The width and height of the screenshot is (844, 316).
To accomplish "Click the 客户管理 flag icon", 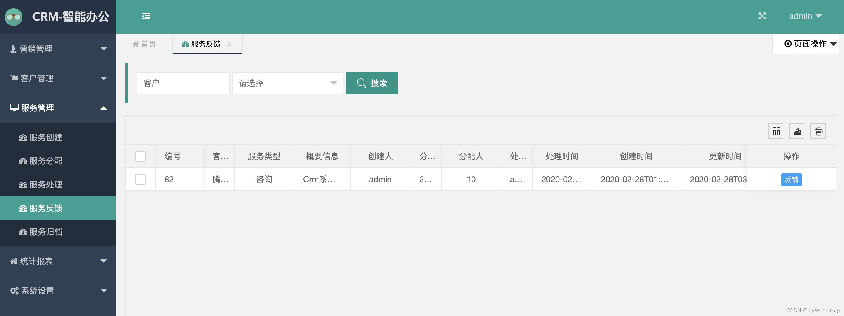I will pyautogui.click(x=14, y=78).
